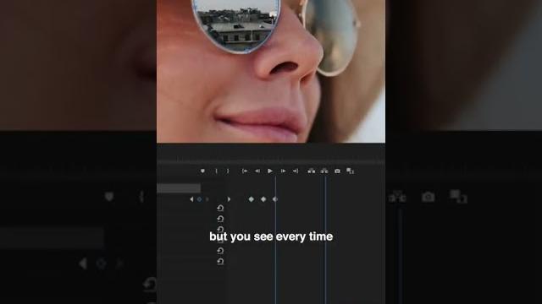Image resolution: width=542 pixels, height=304 pixels.
Task: Export a frame with the camera icon
Action: tap(337, 171)
